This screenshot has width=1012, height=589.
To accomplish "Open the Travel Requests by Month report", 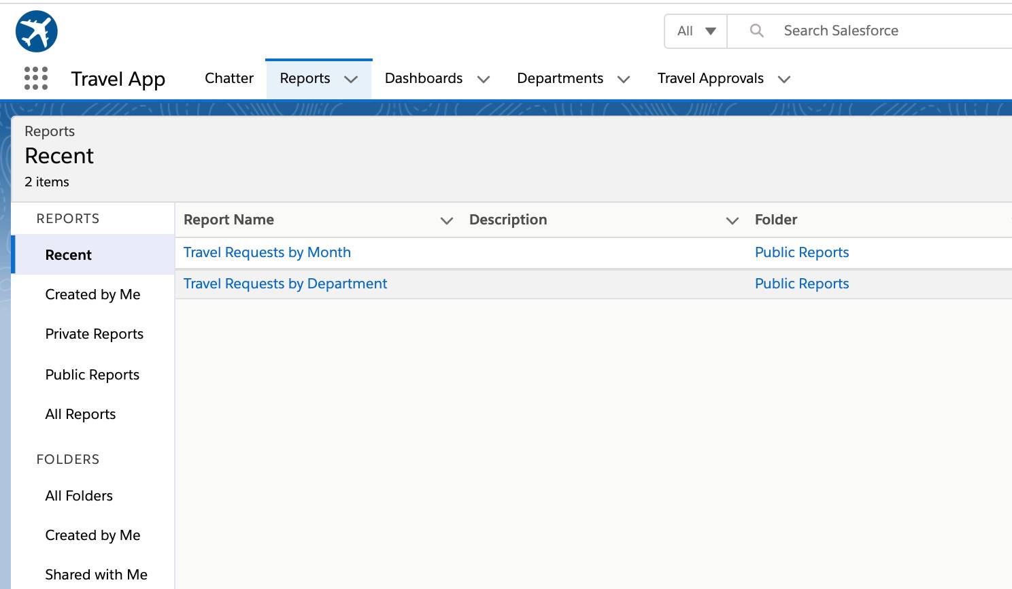I will click(x=267, y=252).
